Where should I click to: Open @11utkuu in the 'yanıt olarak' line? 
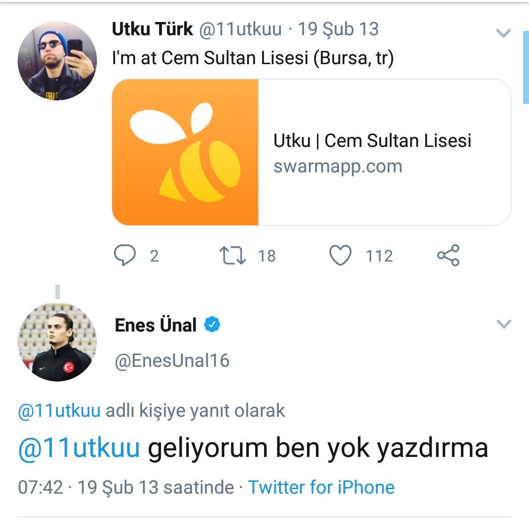click(x=59, y=410)
